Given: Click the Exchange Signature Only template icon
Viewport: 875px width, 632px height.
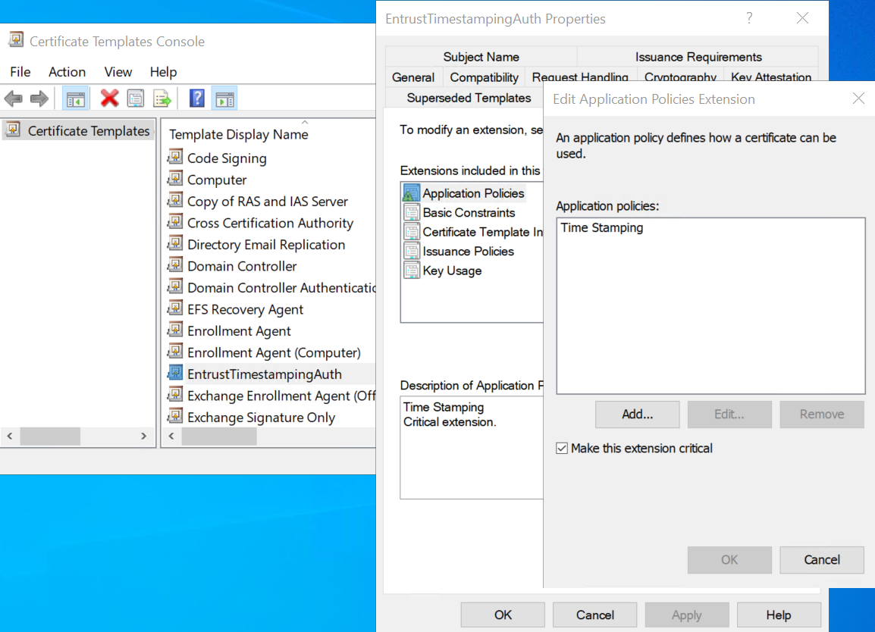Looking at the screenshot, I should tap(175, 416).
